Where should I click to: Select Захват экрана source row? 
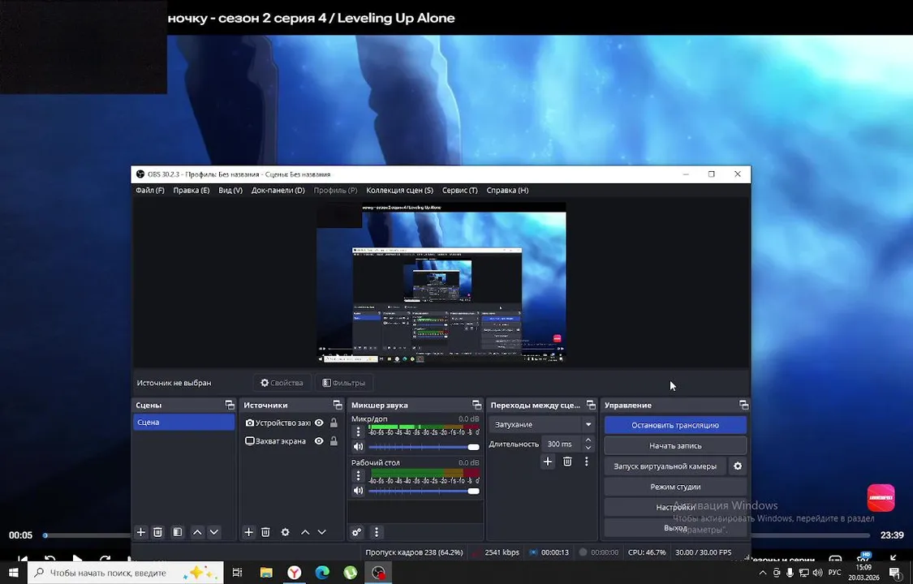coord(291,441)
